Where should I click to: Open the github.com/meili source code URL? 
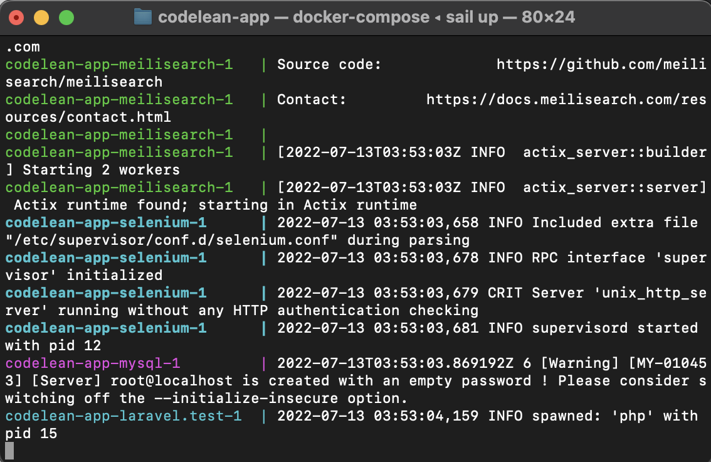[601, 65]
